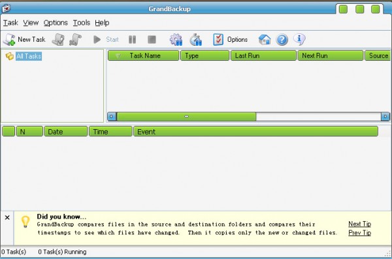The width and height of the screenshot is (392, 259).
Task: Sort by Type column header
Action: point(204,55)
